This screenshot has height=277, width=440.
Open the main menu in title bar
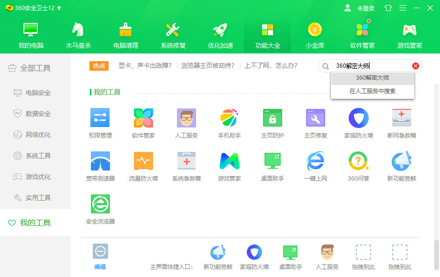click(402, 8)
